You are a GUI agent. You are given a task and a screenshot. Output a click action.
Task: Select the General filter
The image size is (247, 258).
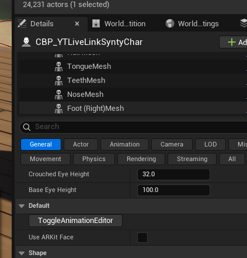pos(41,144)
